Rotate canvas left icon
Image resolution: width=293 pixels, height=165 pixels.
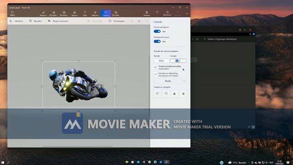pos(157,93)
